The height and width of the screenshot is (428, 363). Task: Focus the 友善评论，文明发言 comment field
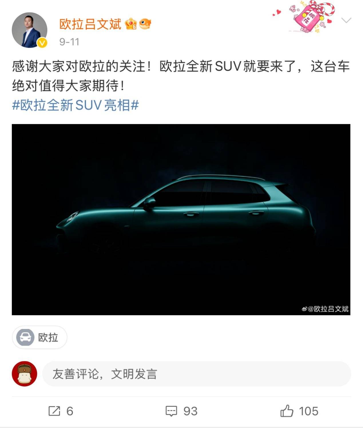tap(197, 374)
